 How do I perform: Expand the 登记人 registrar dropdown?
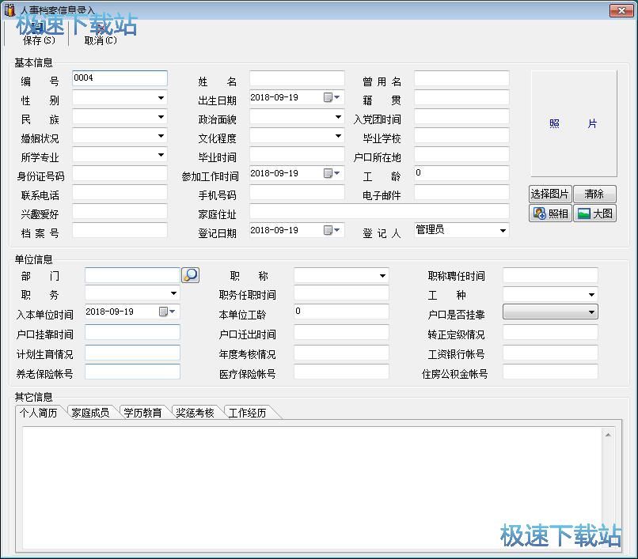pos(501,229)
